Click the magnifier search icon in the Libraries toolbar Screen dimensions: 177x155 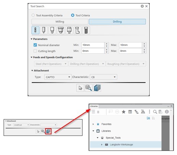[x=155, y=112]
